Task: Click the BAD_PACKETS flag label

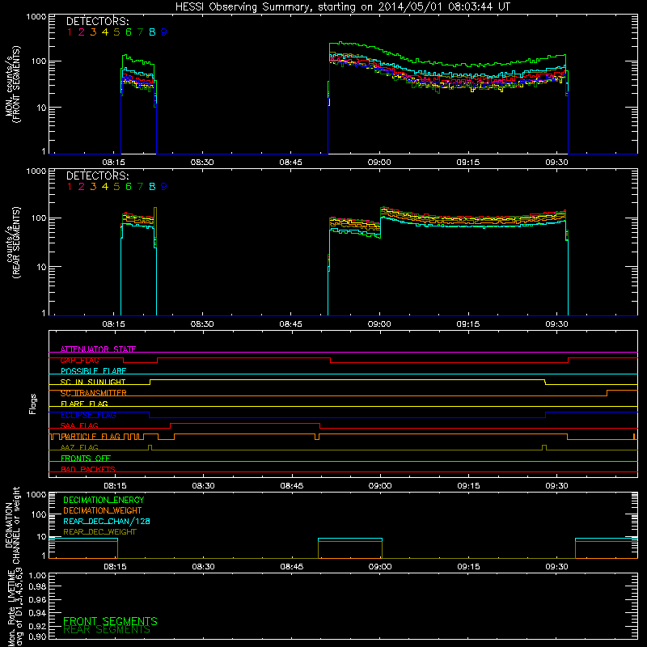Action: (88, 469)
